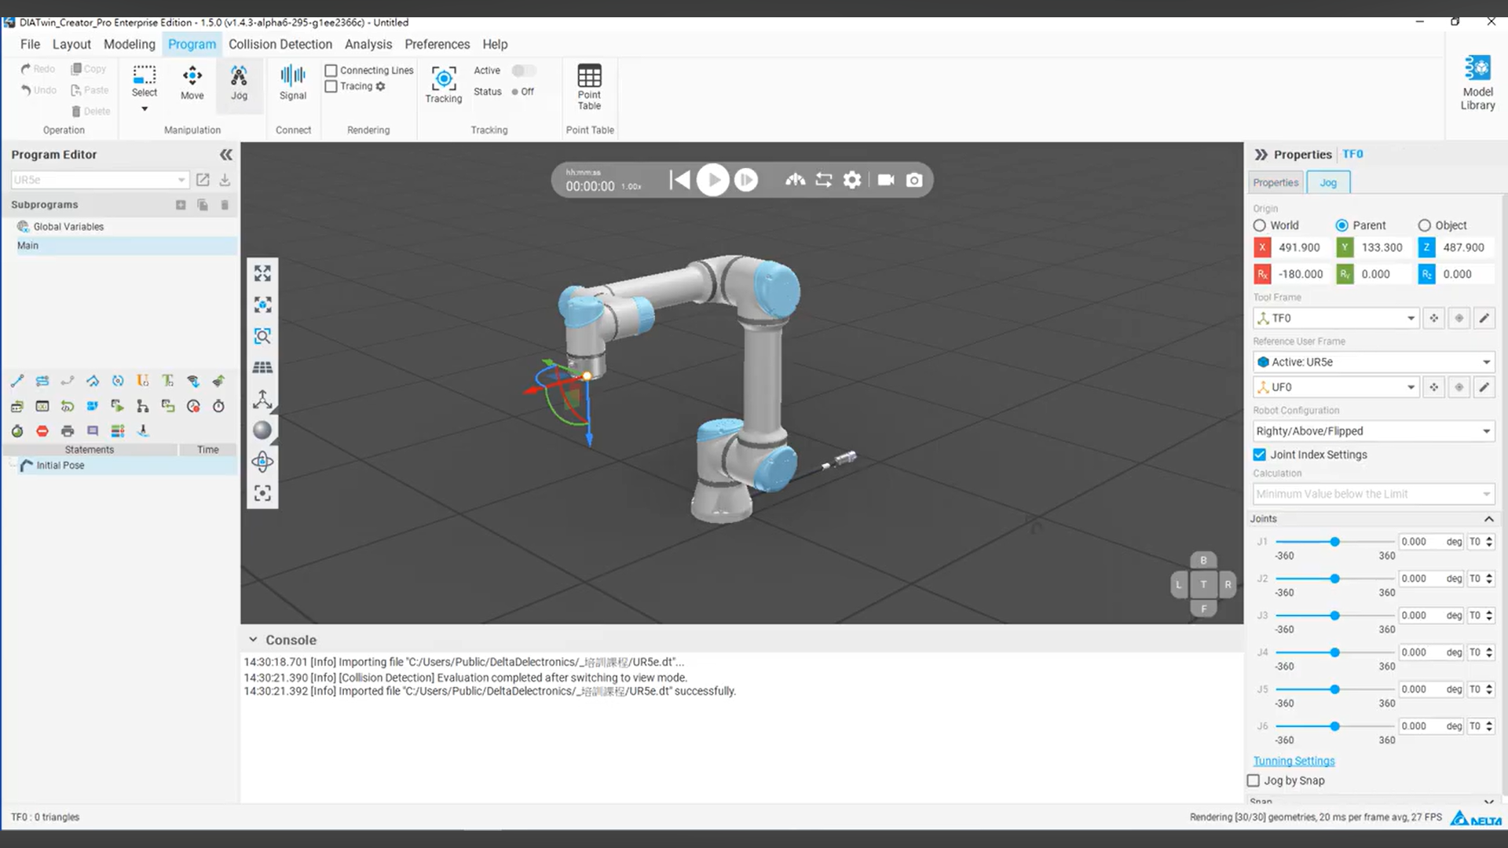Export the robot program
Viewport: 1508px width, 848px height.
(x=225, y=180)
